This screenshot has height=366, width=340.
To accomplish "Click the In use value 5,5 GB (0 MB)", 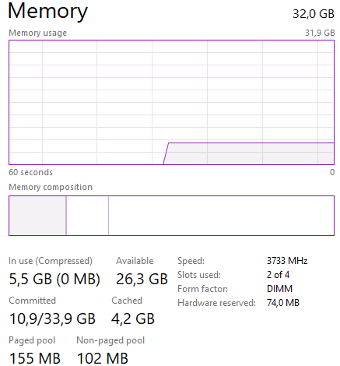I will (54, 279).
